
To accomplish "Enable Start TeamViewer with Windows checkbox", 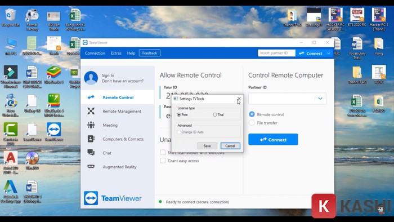I will coord(163,152).
